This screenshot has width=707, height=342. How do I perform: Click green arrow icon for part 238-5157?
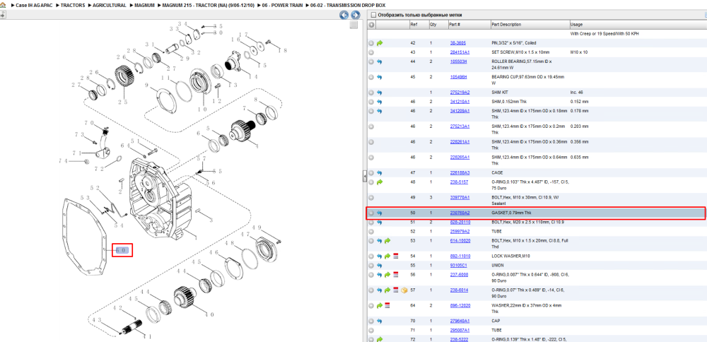click(x=380, y=182)
